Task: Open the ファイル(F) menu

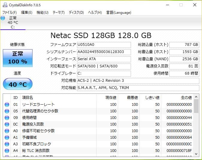Action: (9, 13)
